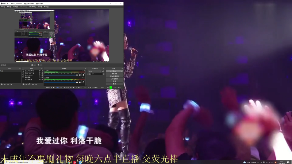This screenshot has width=292, height=164.
Task: Open the scene transition properties gear
Action: pos(103,71)
